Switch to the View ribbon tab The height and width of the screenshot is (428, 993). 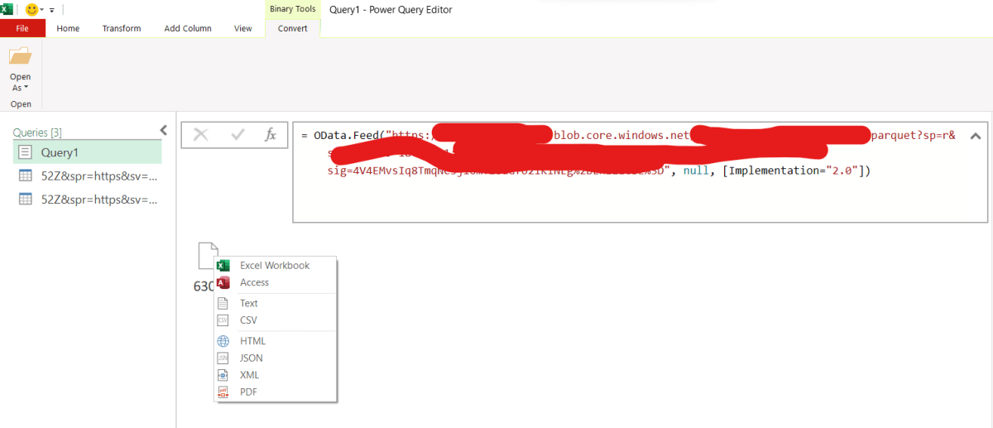click(242, 28)
